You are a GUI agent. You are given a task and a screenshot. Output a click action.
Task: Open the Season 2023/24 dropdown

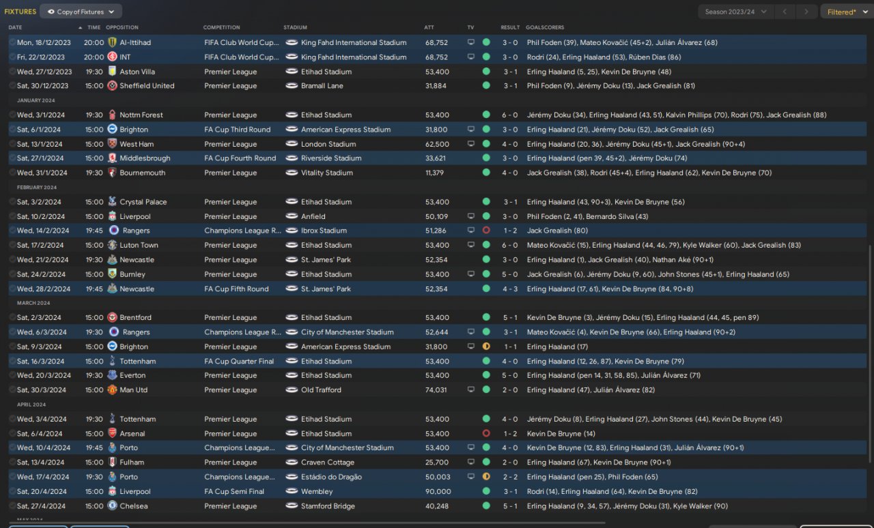coord(736,12)
